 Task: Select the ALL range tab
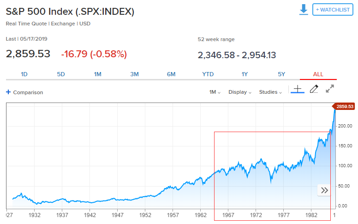click(318, 74)
